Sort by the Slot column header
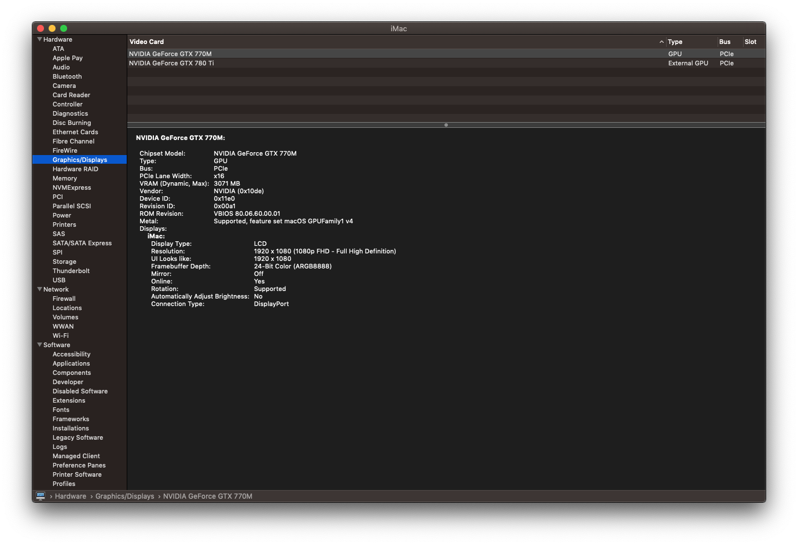The image size is (798, 545). [x=754, y=42]
